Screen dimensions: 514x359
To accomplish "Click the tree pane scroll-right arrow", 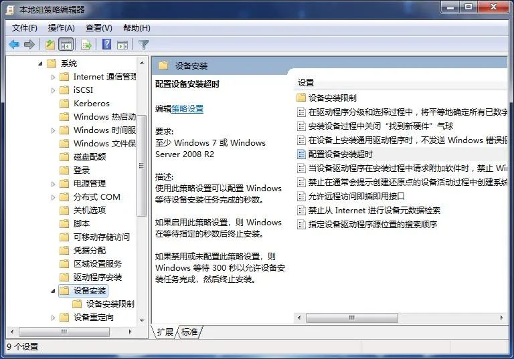I will click(x=130, y=332).
